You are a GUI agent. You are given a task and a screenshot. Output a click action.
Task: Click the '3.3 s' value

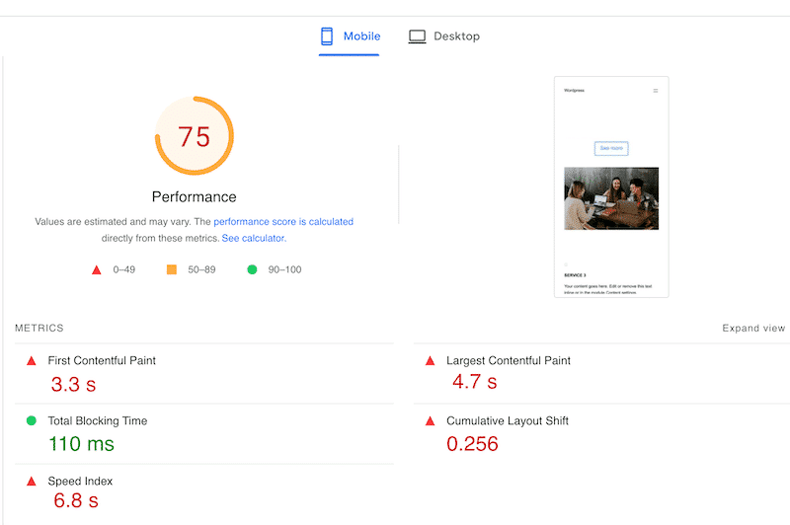point(73,385)
